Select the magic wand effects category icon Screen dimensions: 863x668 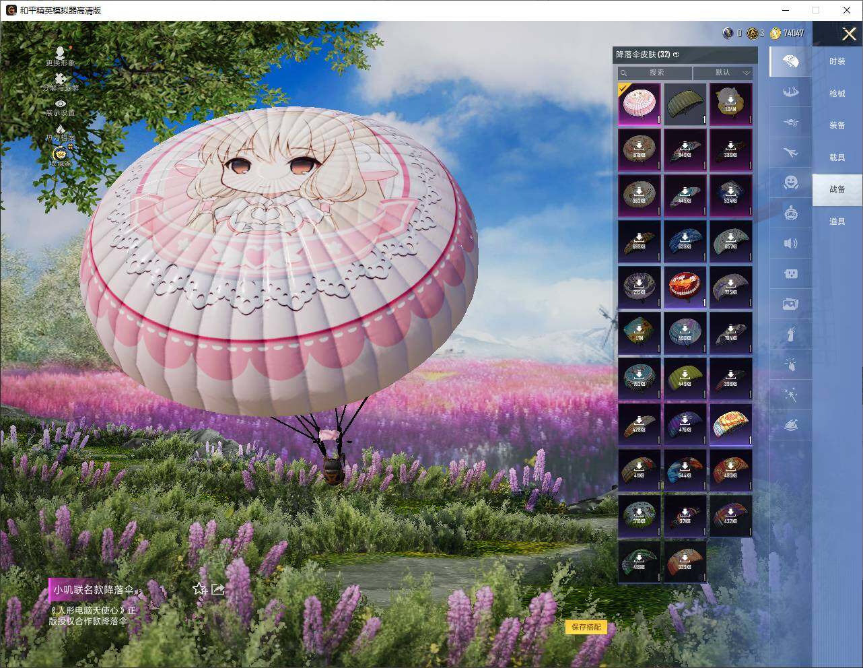coord(791,395)
